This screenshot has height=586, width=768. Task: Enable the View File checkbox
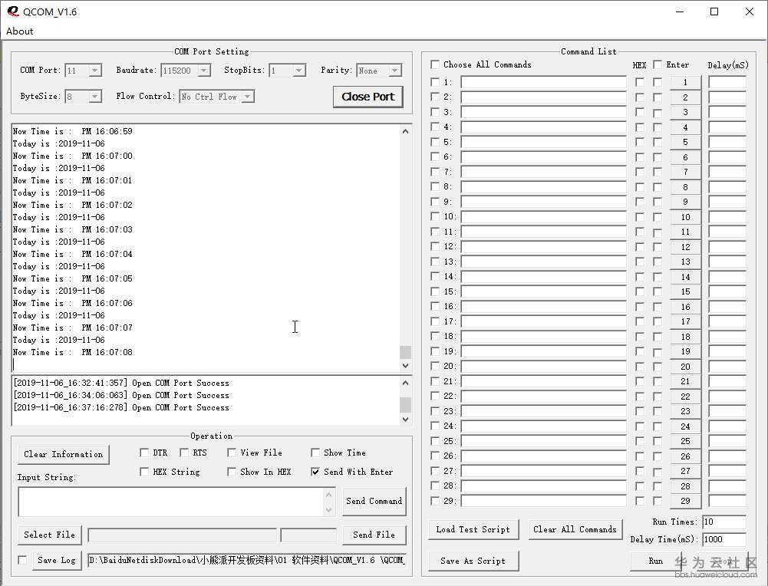pyautogui.click(x=232, y=453)
